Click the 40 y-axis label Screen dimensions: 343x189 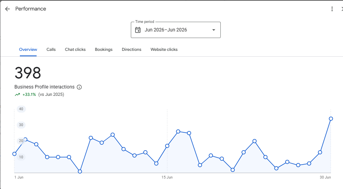point(21,109)
